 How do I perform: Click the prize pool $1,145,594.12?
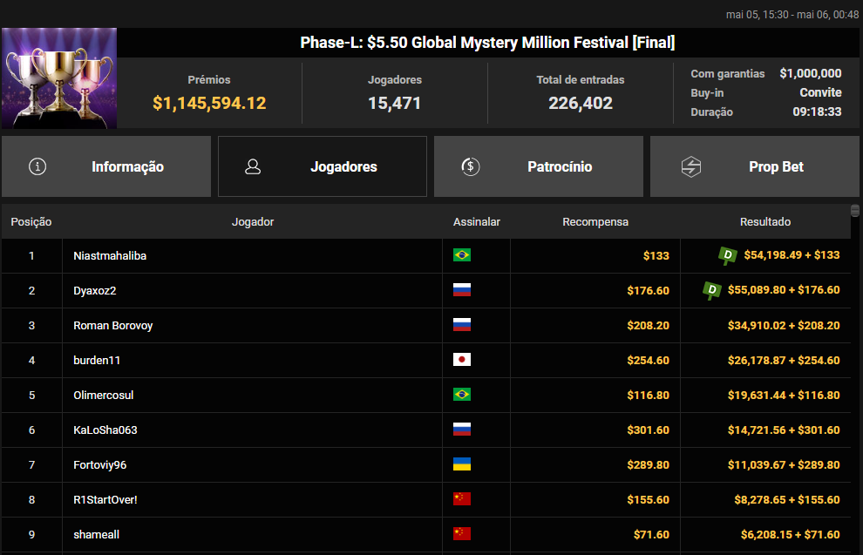click(209, 103)
